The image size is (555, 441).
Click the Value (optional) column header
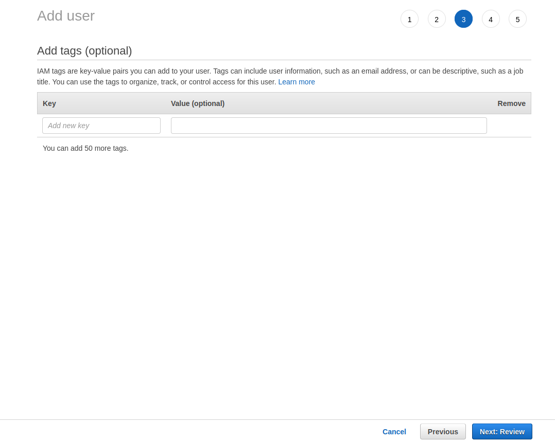(x=198, y=103)
